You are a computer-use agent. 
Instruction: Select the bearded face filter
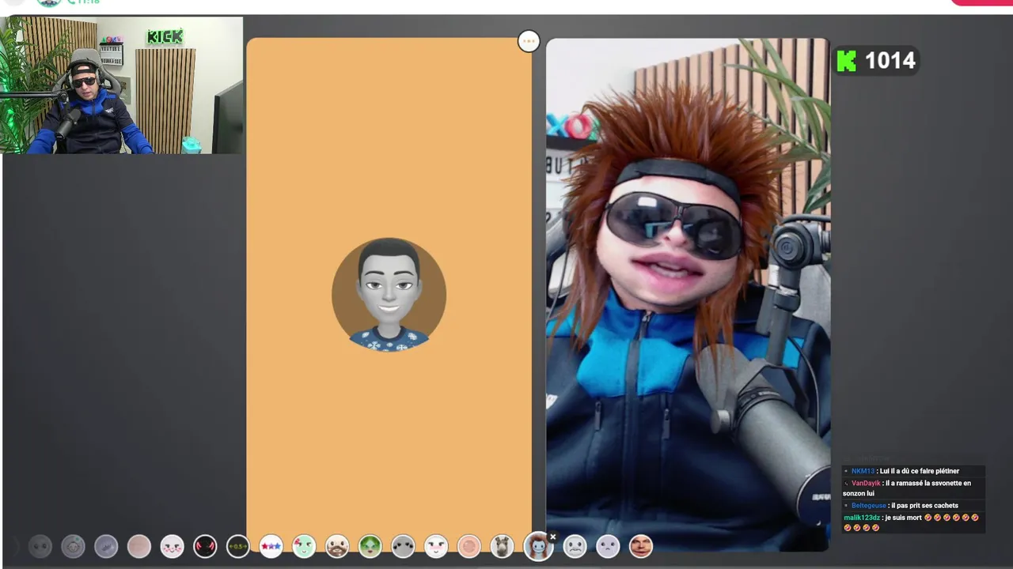[x=337, y=546]
